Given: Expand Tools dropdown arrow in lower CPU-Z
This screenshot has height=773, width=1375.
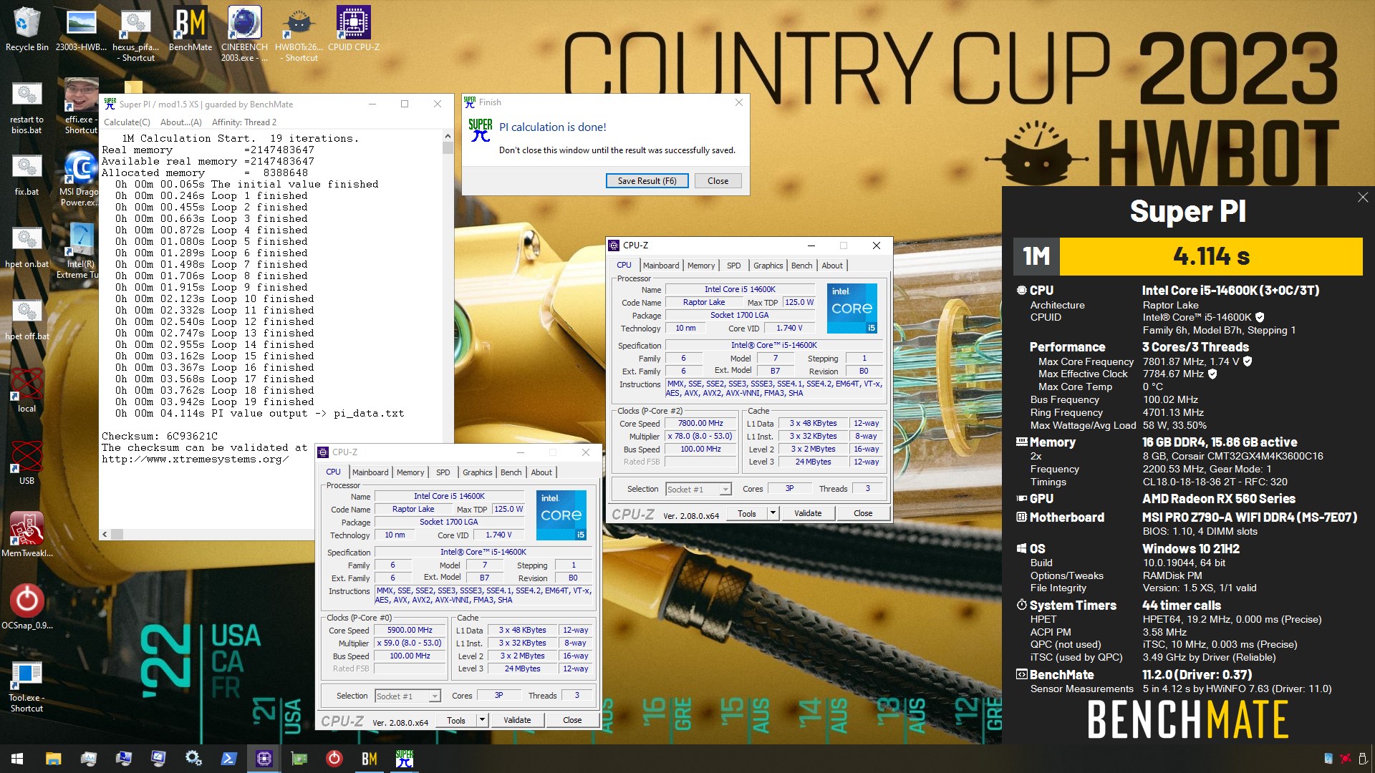Looking at the screenshot, I should pyautogui.click(x=482, y=720).
